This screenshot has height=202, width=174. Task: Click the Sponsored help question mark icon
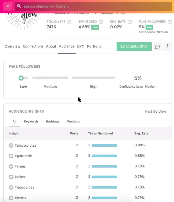(x=101, y=22)
